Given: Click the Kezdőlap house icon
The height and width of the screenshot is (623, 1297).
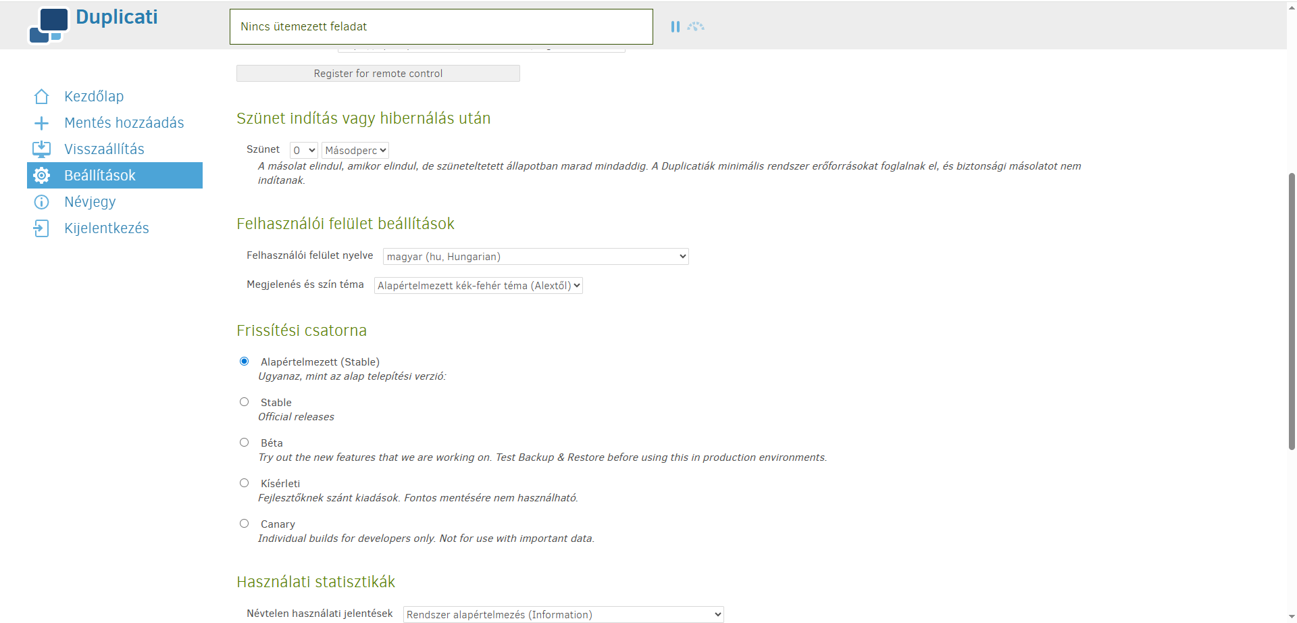Looking at the screenshot, I should [x=41, y=97].
